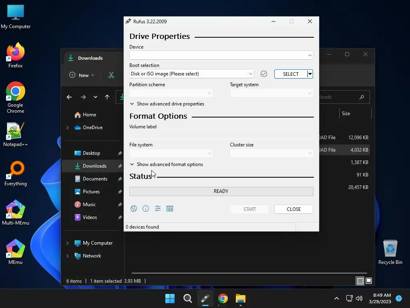Viewport: 410px width, 308px height.
Task: Open Chrome from taskbar
Action: 223,298
